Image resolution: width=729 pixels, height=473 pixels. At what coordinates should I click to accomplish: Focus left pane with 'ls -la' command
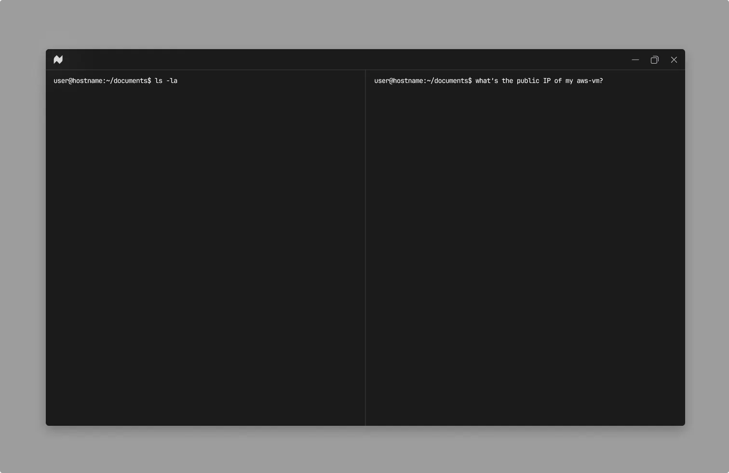click(205, 248)
